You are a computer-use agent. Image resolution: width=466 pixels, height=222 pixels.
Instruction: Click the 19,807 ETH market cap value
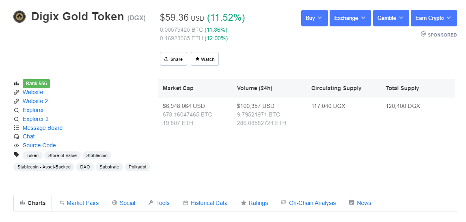(178, 123)
